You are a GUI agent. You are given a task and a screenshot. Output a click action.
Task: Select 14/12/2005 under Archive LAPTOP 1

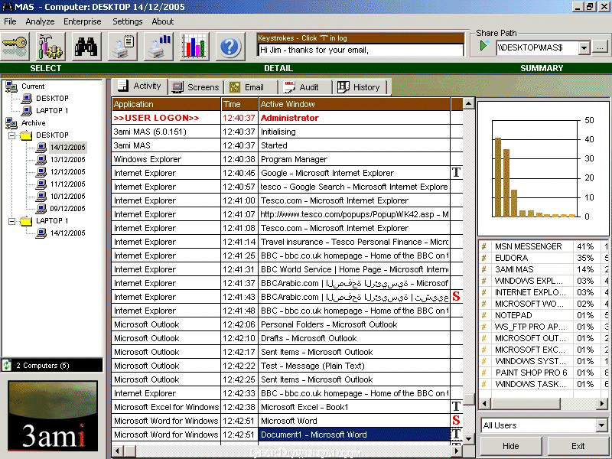point(67,233)
